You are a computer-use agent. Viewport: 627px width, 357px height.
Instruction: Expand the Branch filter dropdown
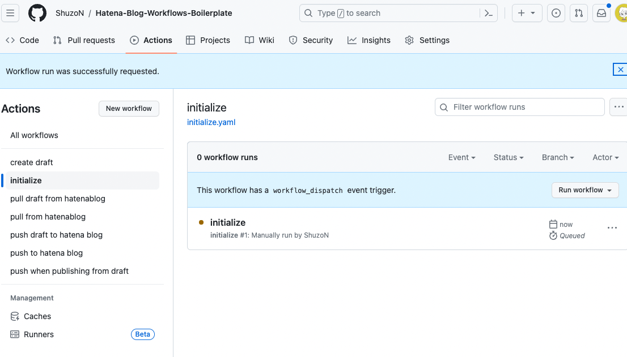(558, 157)
